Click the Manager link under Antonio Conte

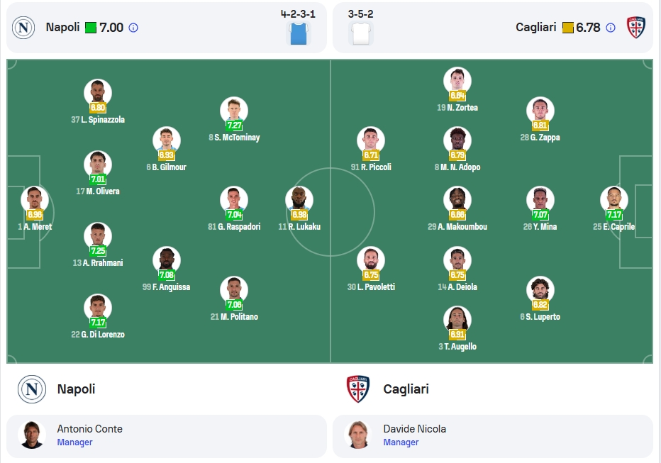click(x=74, y=442)
